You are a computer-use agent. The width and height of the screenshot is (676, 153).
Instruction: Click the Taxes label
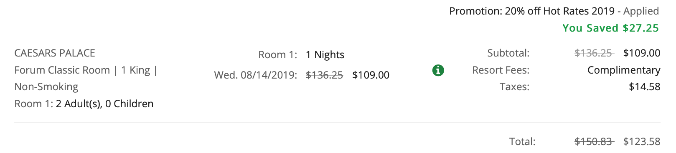click(514, 87)
